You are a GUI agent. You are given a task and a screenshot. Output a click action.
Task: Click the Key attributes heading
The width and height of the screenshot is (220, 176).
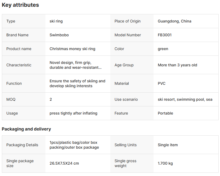click(20, 5)
